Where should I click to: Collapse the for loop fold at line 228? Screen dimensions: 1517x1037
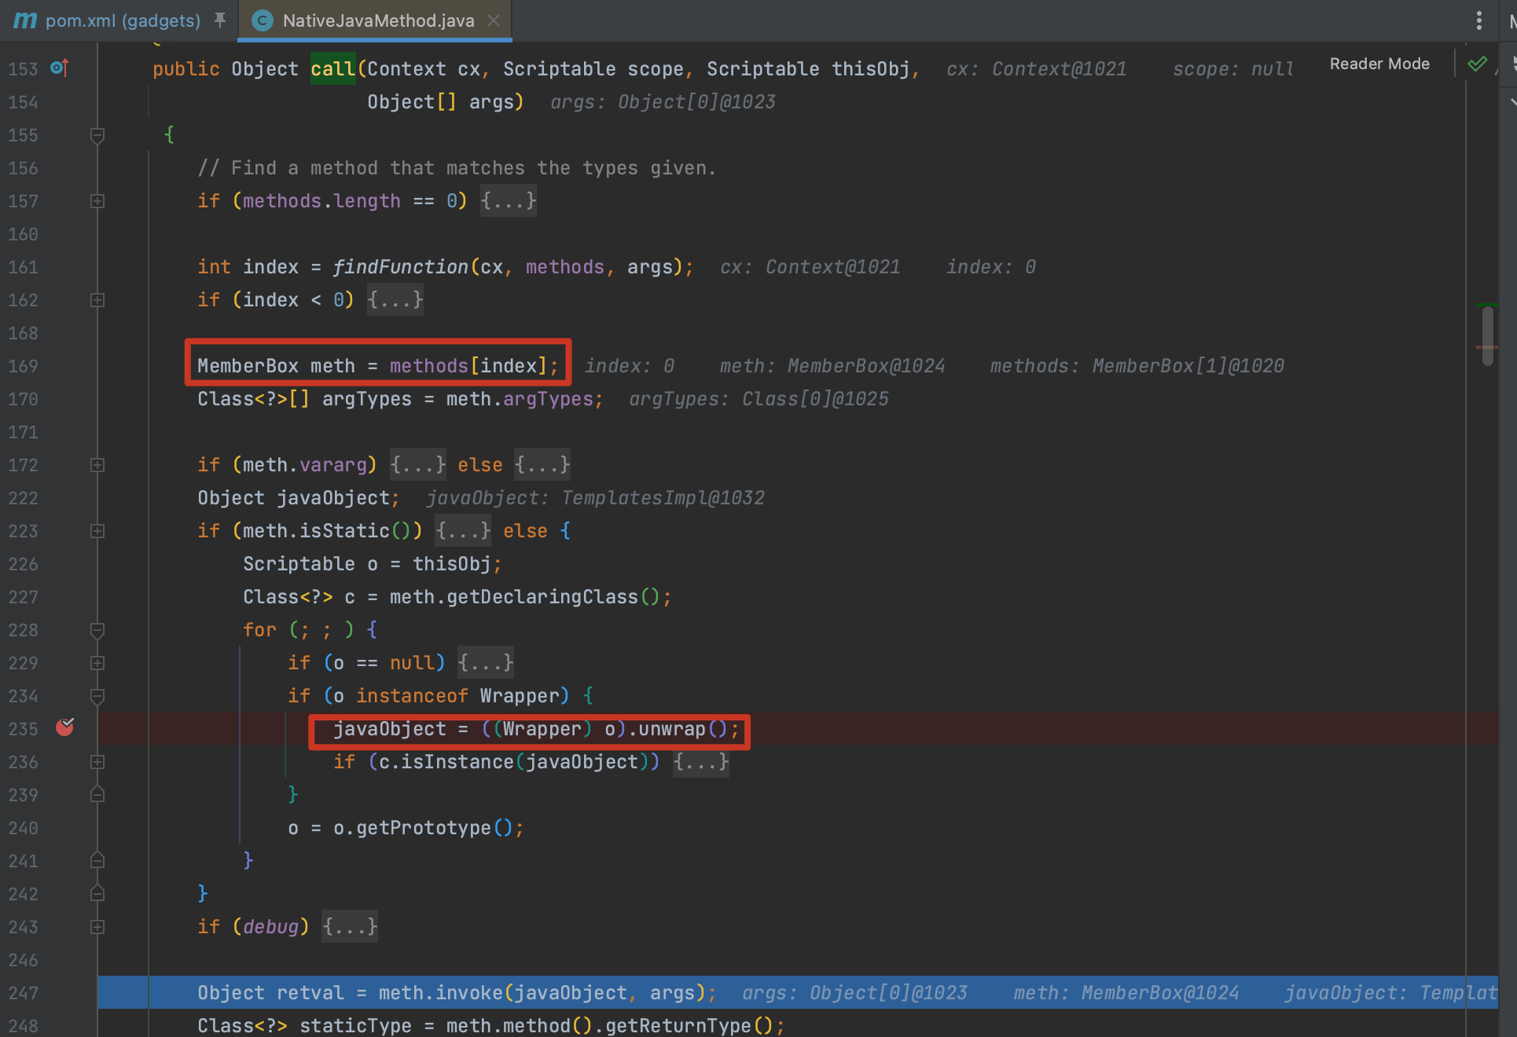pos(97,630)
